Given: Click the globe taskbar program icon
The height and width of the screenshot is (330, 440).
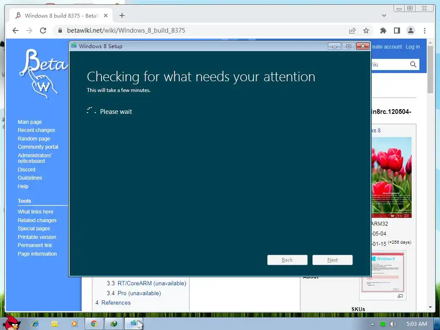Looking at the screenshot, I should click(x=113, y=324).
